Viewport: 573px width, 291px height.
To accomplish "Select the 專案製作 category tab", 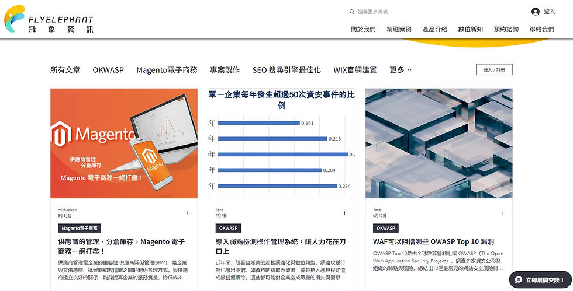I will (x=225, y=69).
